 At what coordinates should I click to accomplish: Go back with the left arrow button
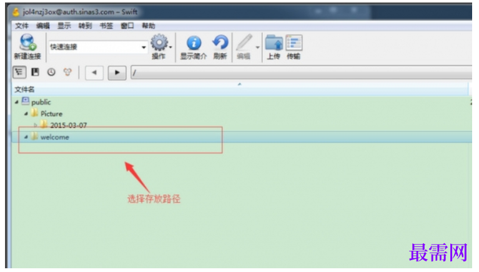[x=94, y=72]
